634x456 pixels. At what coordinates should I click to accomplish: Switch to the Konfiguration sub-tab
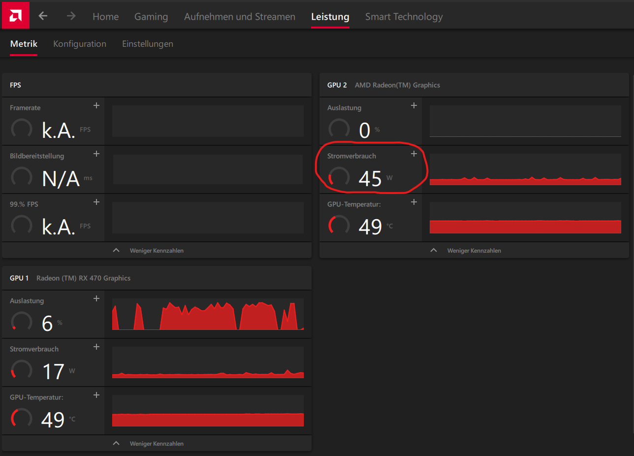pos(80,43)
